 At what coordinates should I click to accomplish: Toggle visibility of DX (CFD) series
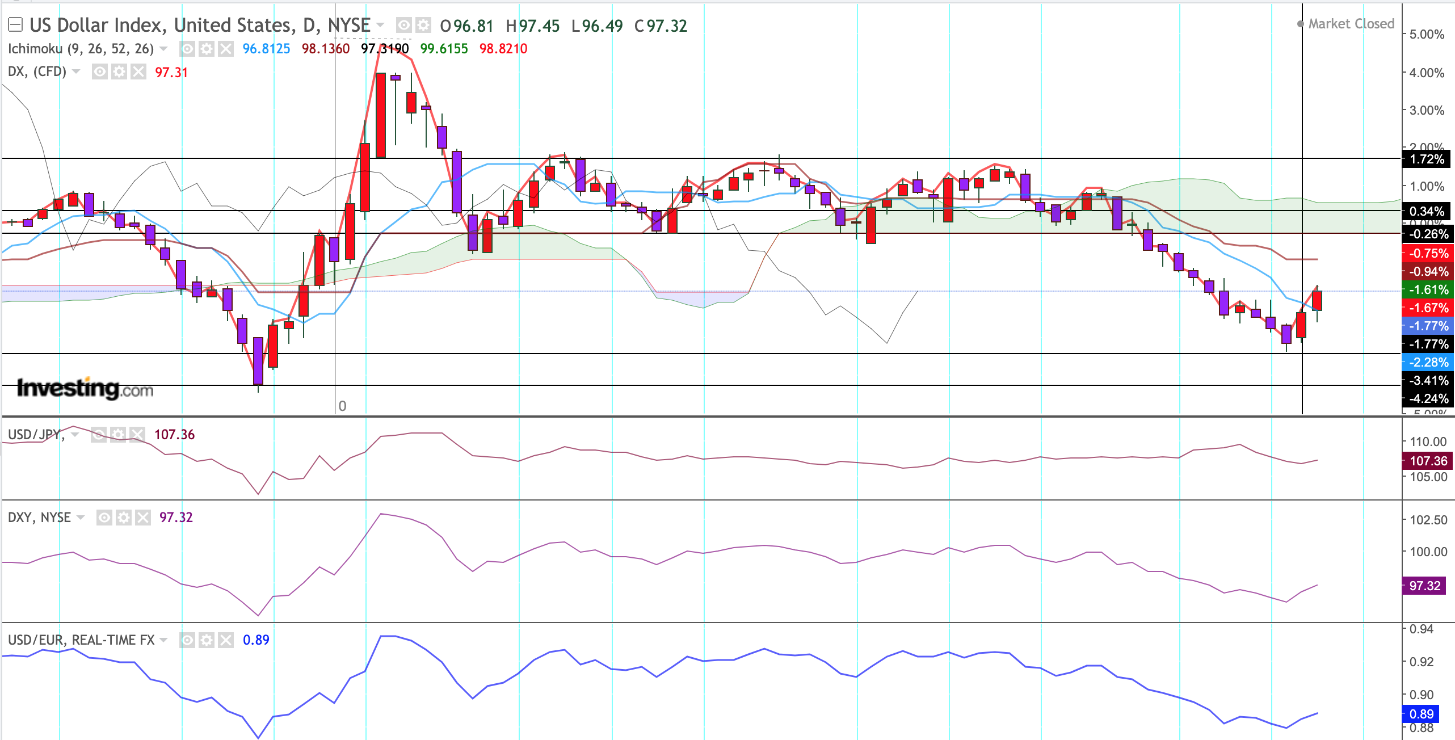pos(100,72)
